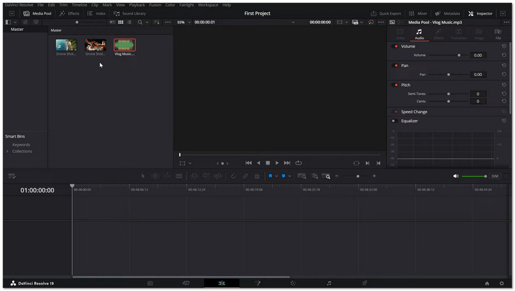Open the Sound Library panel
Screen dimensions: 515x291
tap(129, 13)
